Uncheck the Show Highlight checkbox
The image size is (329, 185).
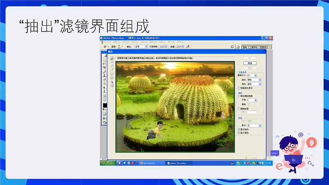239,130
